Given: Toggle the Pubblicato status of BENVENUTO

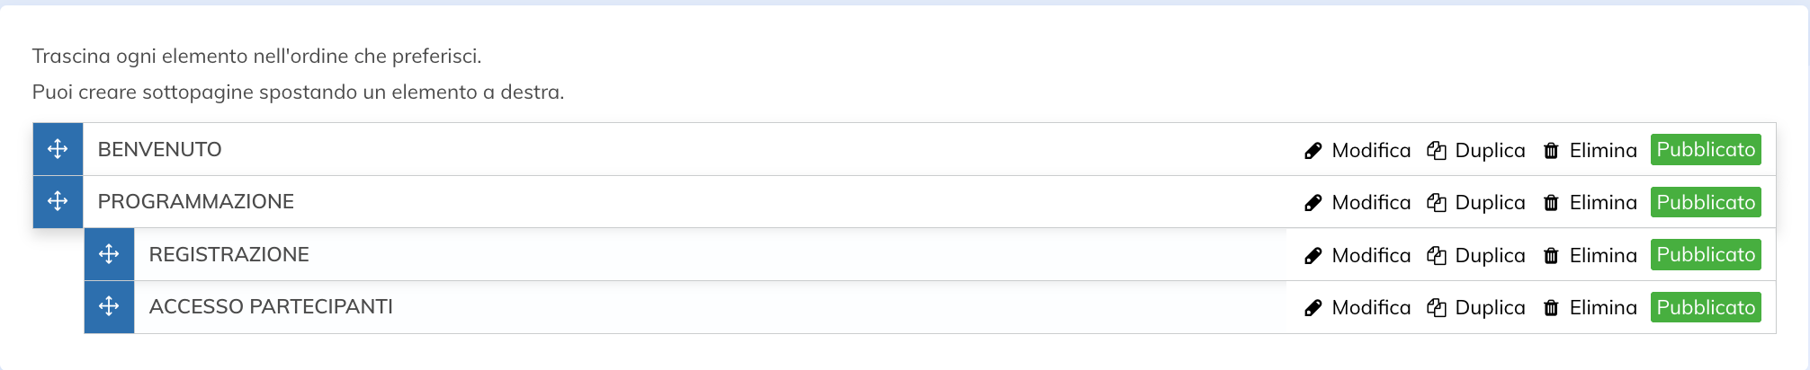Looking at the screenshot, I should pos(1706,150).
